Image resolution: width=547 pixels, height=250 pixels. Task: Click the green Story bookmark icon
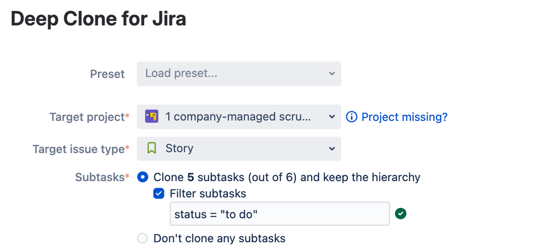coord(152,148)
